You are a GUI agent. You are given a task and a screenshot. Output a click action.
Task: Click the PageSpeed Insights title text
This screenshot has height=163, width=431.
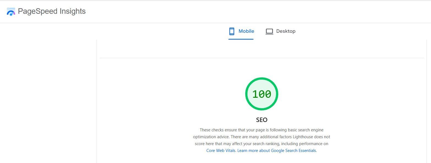pyautogui.click(x=52, y=11)
